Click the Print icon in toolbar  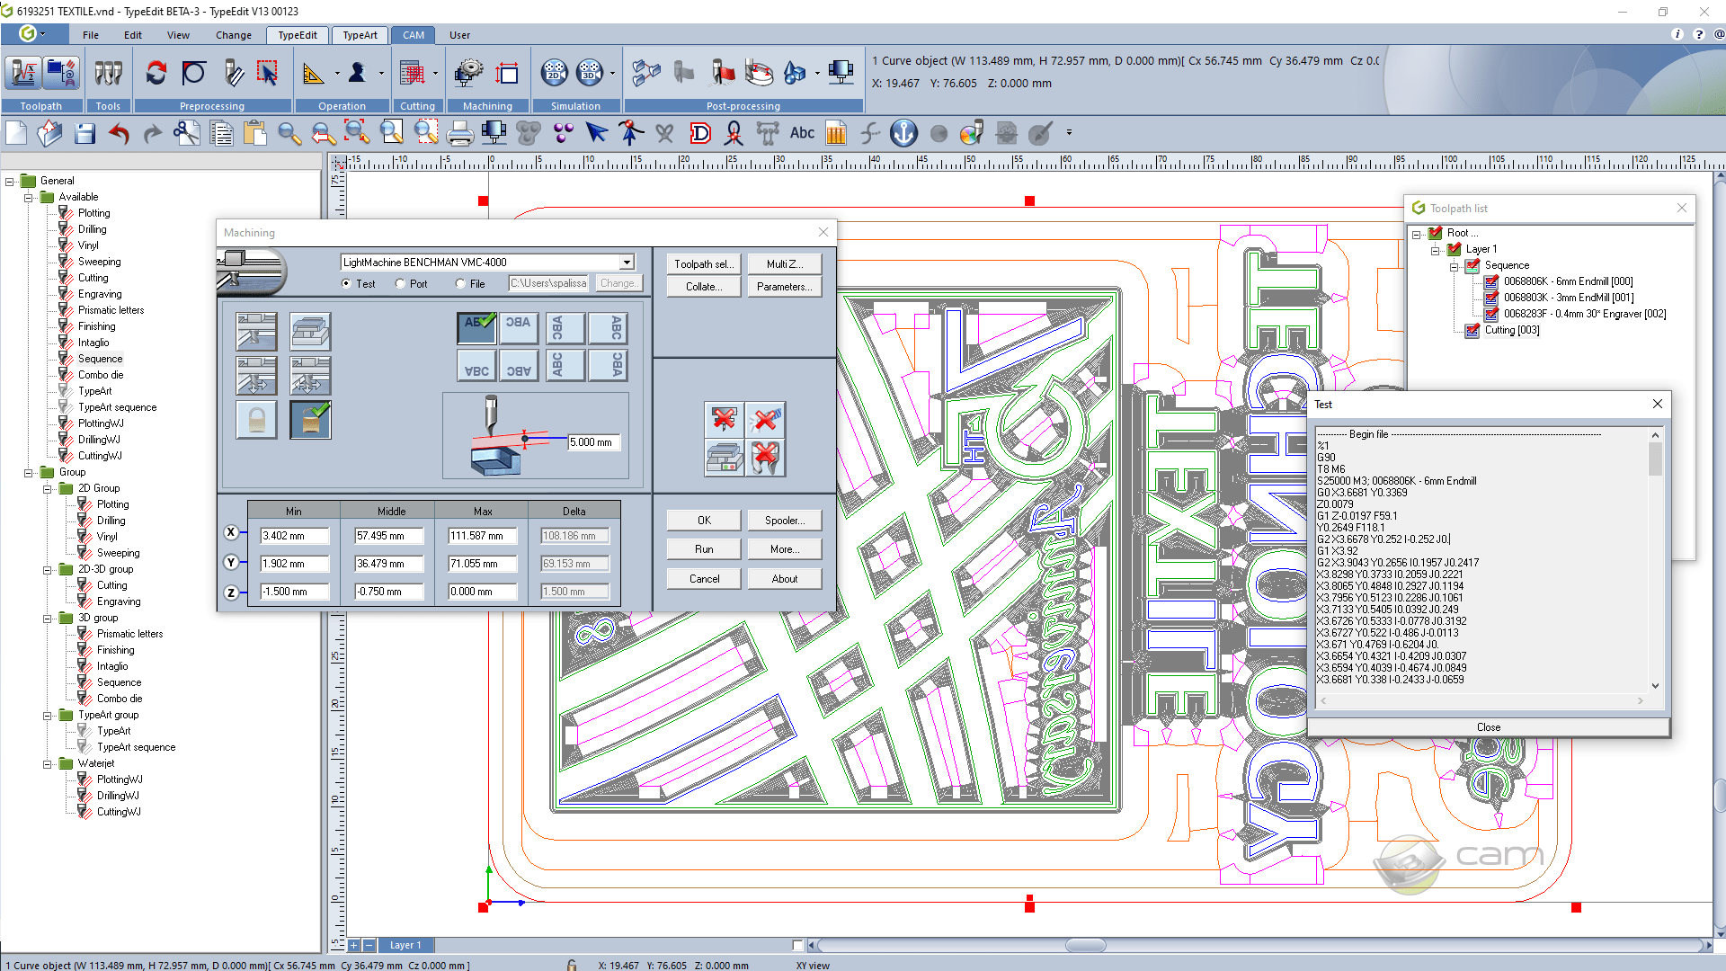click(x=459, y=134)
